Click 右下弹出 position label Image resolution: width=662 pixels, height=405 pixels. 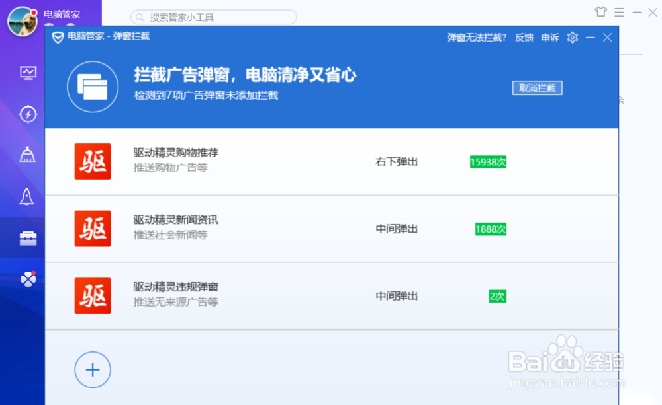coord(397,162)
